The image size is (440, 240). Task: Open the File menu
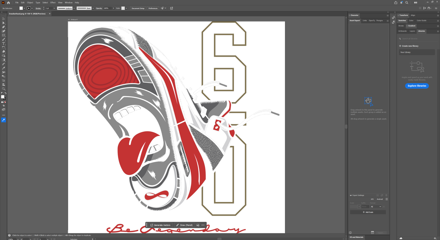pos(17,3)
